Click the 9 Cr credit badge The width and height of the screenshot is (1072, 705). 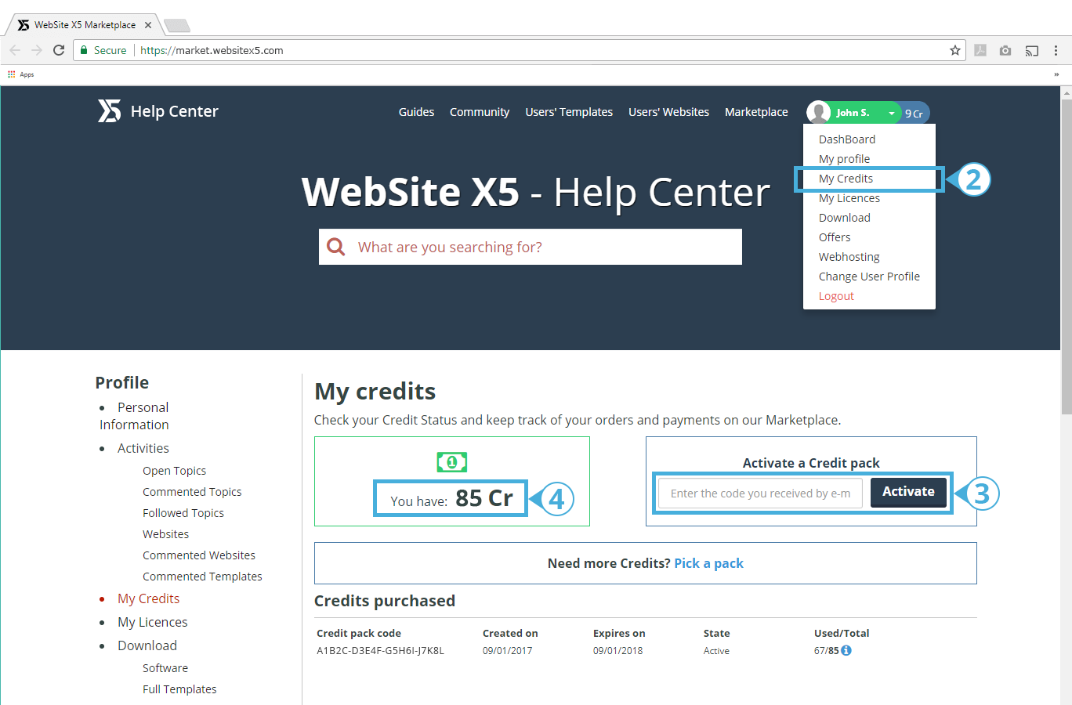[914, 114]
